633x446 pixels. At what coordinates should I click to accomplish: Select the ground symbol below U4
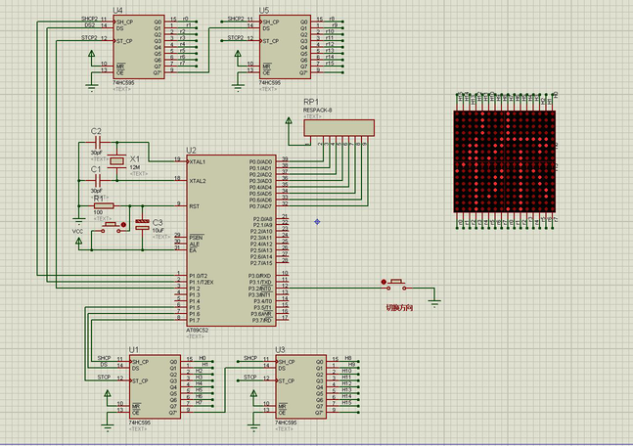click(x=92, y=87)
